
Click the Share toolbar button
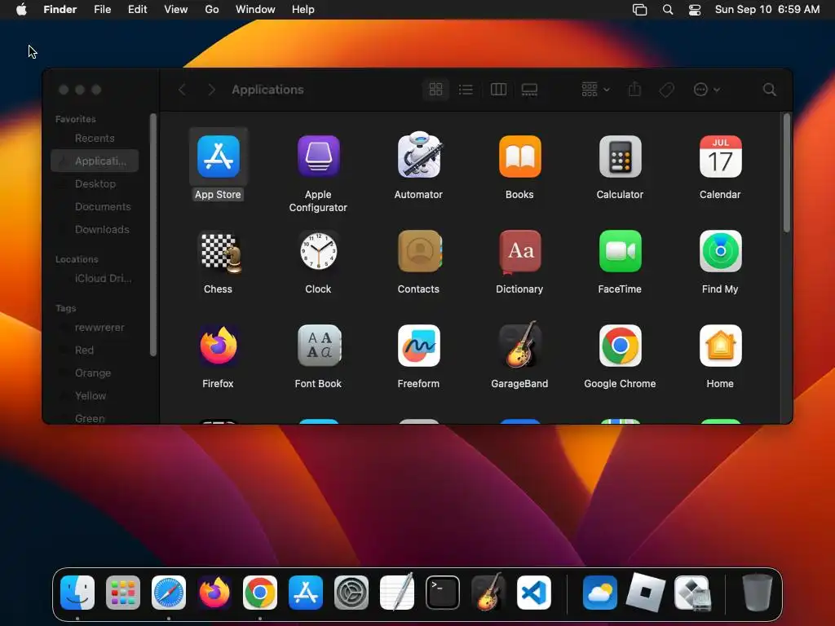click(x=634, y=90)
